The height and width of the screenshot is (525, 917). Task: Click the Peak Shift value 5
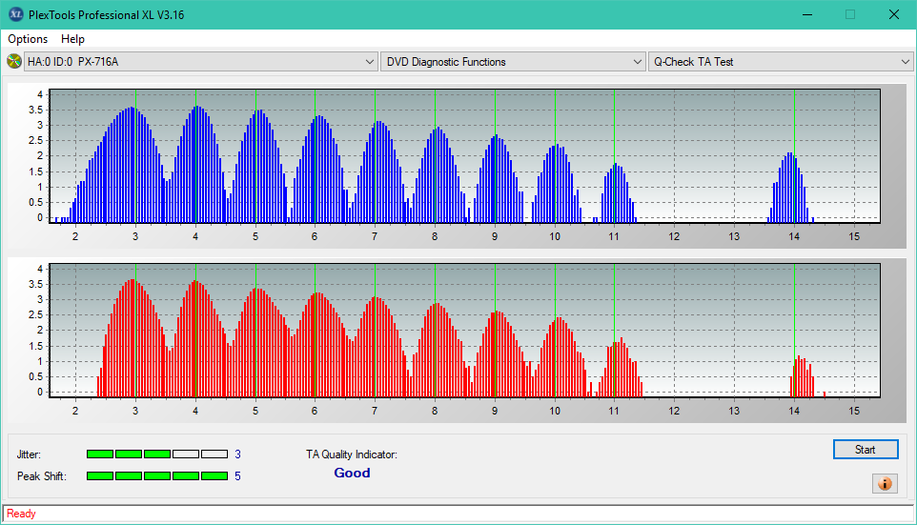pyautogui.click(x=237, y=475)
